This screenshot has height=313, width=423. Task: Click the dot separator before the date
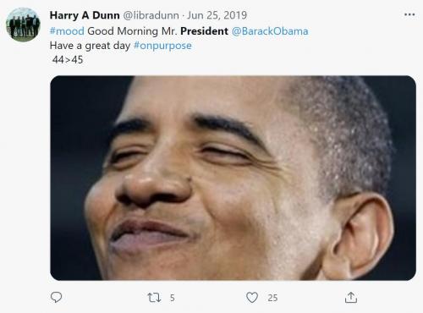coord(183,16)
